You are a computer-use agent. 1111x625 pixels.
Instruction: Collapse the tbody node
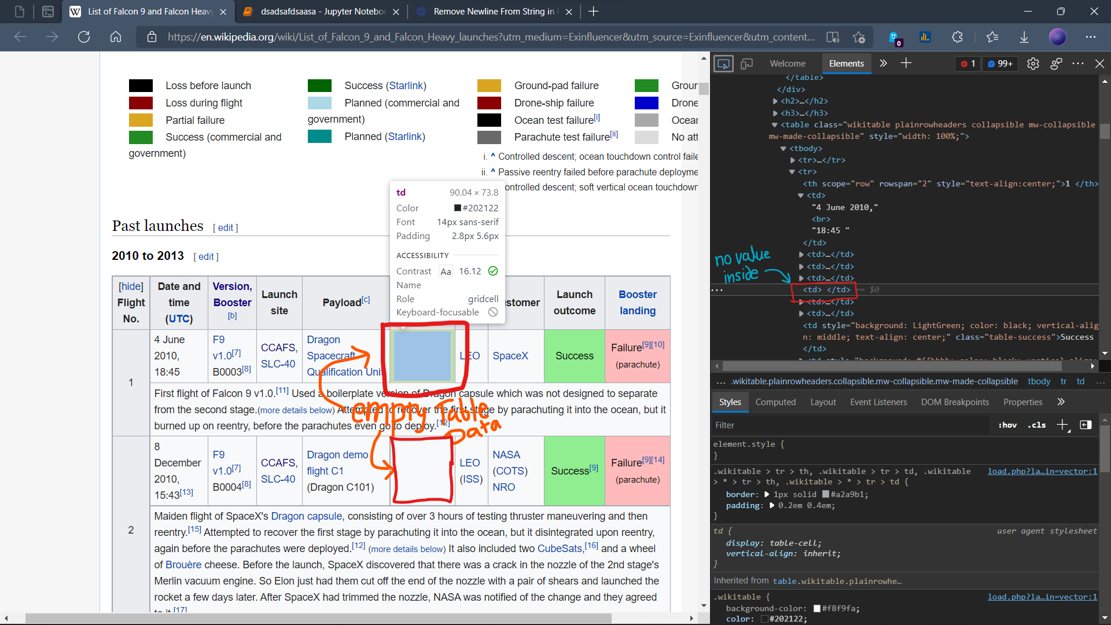[783, 149]
